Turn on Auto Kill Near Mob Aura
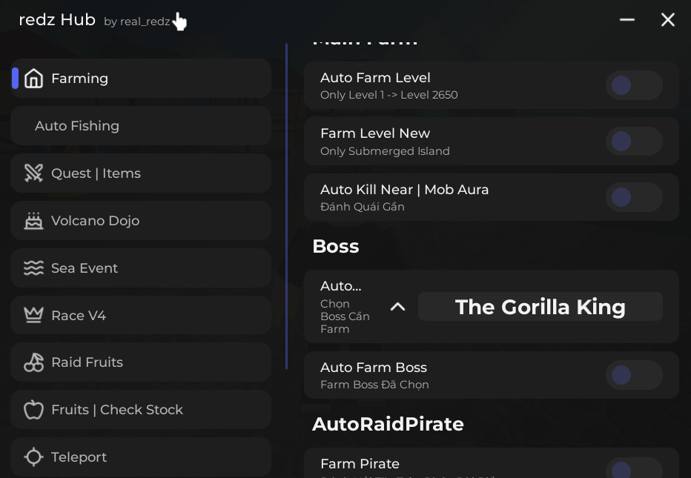The image size is (691, 478). [x=634, y=197]
